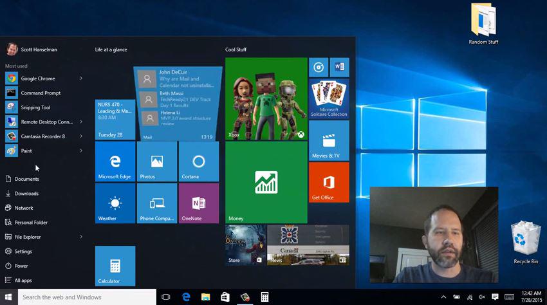This screenshot has height=305, width=547.
Task: Click the Cool Stuff group title
Action: [x=236, y=50]
